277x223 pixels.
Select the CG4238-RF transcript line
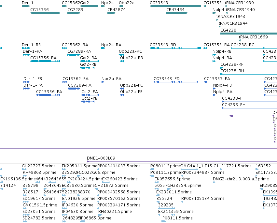249,68
